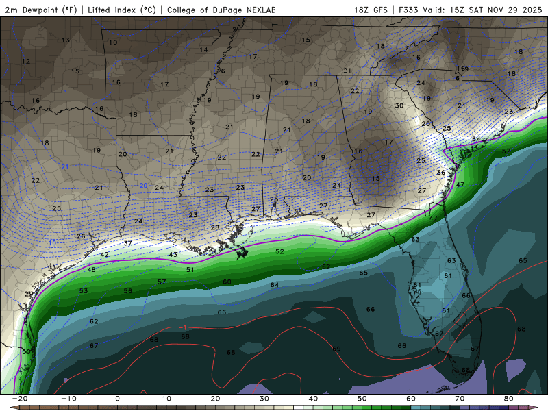Click the '28' dewpoint value on the map
This screenshot has height=411, width=548.
point(215,227)
